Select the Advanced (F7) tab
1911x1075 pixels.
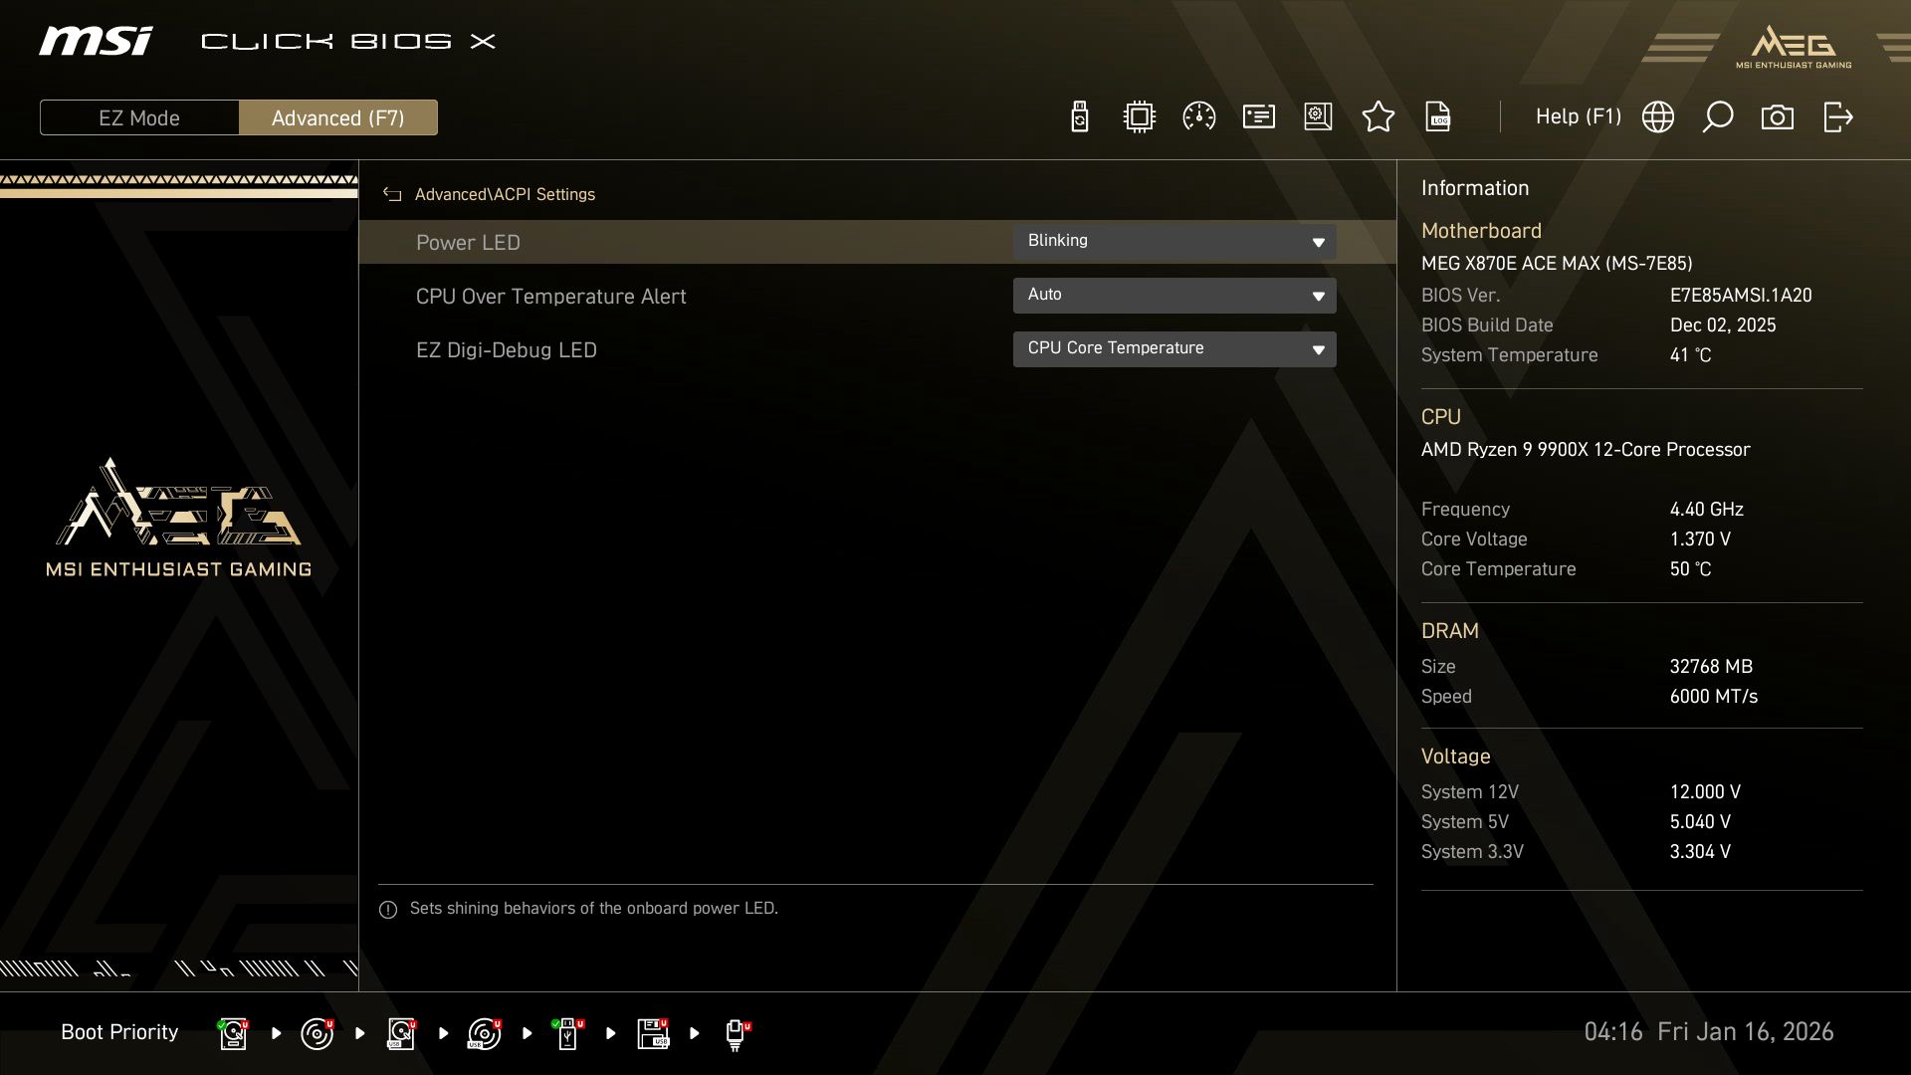(x=338, y=116)
